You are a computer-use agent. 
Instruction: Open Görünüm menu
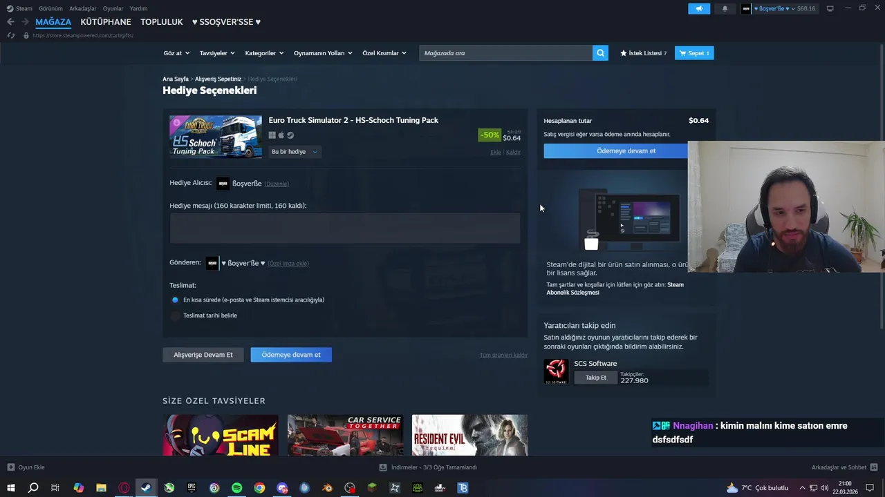[x=50, y=8]
